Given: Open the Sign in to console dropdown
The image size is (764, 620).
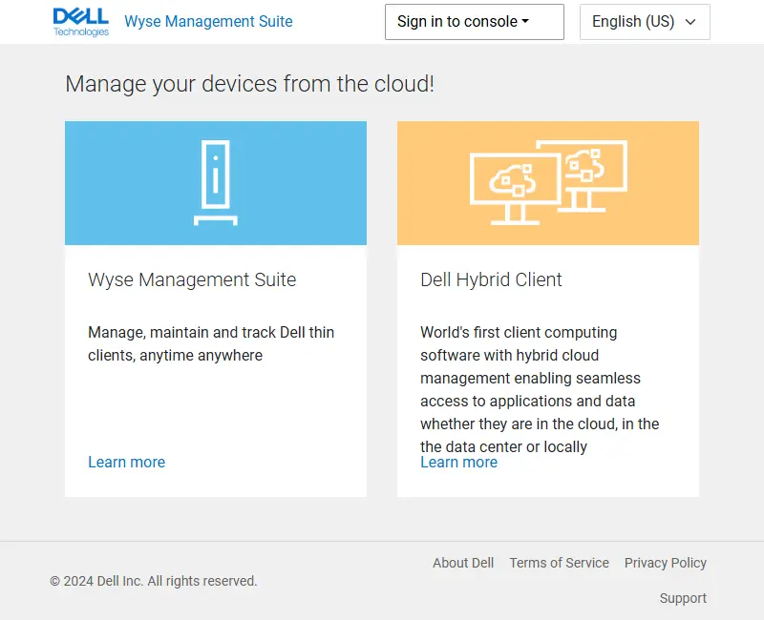Looking at the screenshot, I should (474, 22).
